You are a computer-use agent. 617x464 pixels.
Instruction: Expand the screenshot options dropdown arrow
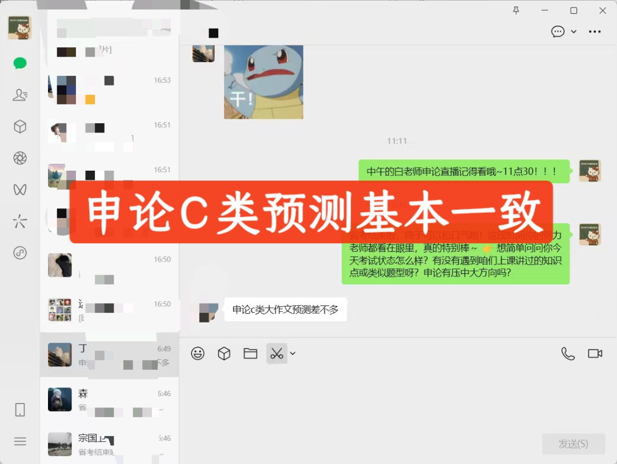pyautogui.click(x=293, y=354)
